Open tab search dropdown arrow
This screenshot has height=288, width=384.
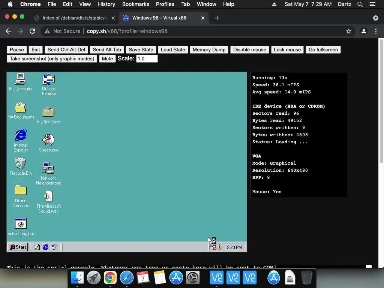(x=376, y=18)
